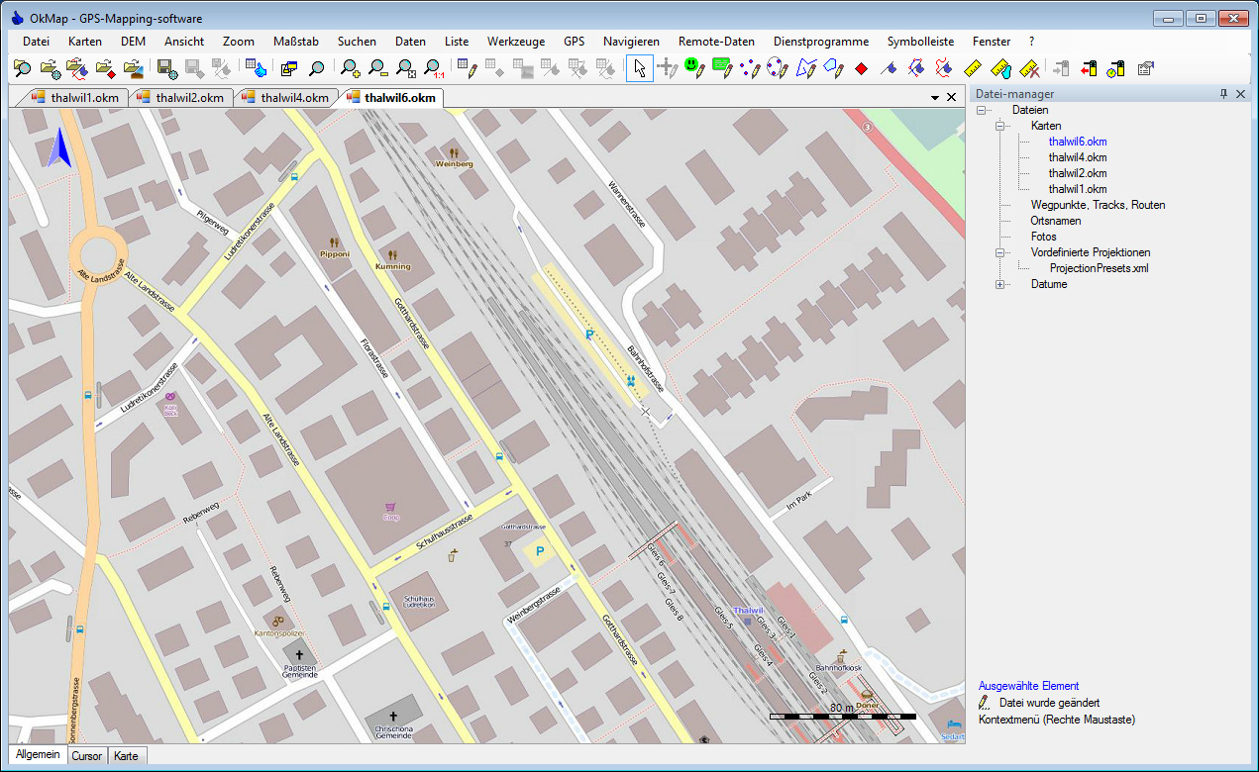Screen dimensions: 1259x772
Task: Open the GPS menu
Action: click(x=575, y=42)
